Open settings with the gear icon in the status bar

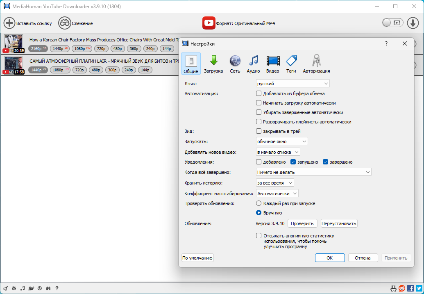(x=14, y=288)
